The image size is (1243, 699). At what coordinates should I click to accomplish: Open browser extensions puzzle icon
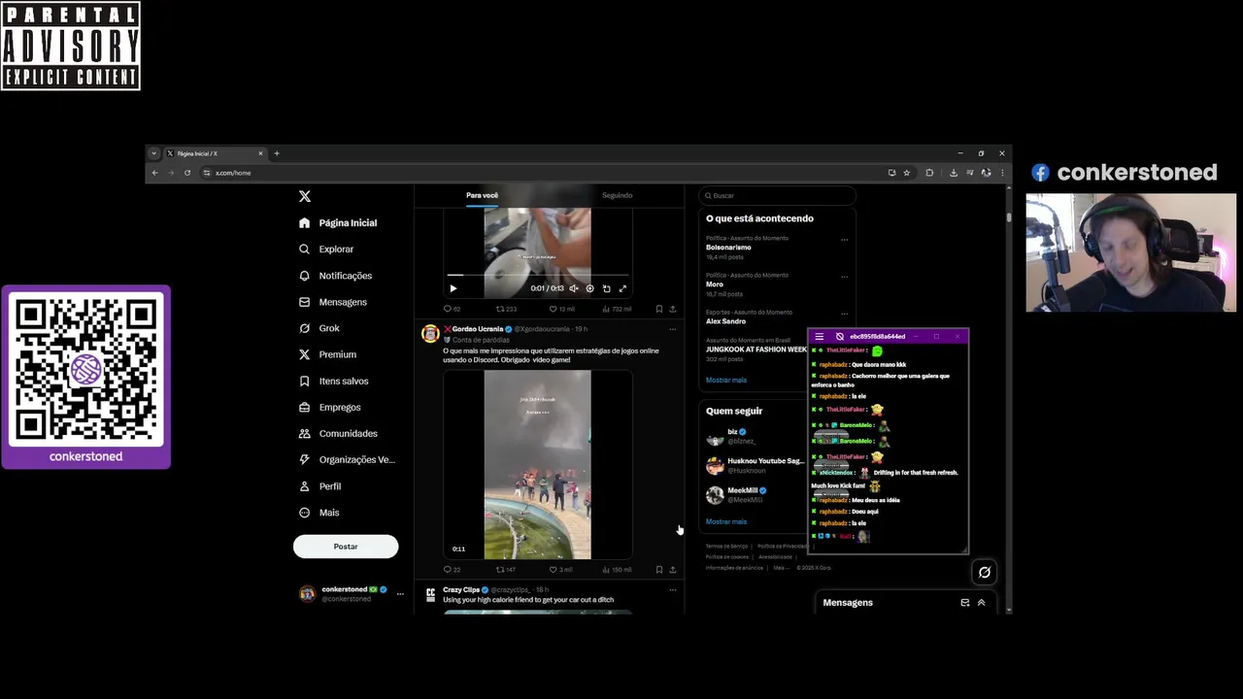coord(929,173)
